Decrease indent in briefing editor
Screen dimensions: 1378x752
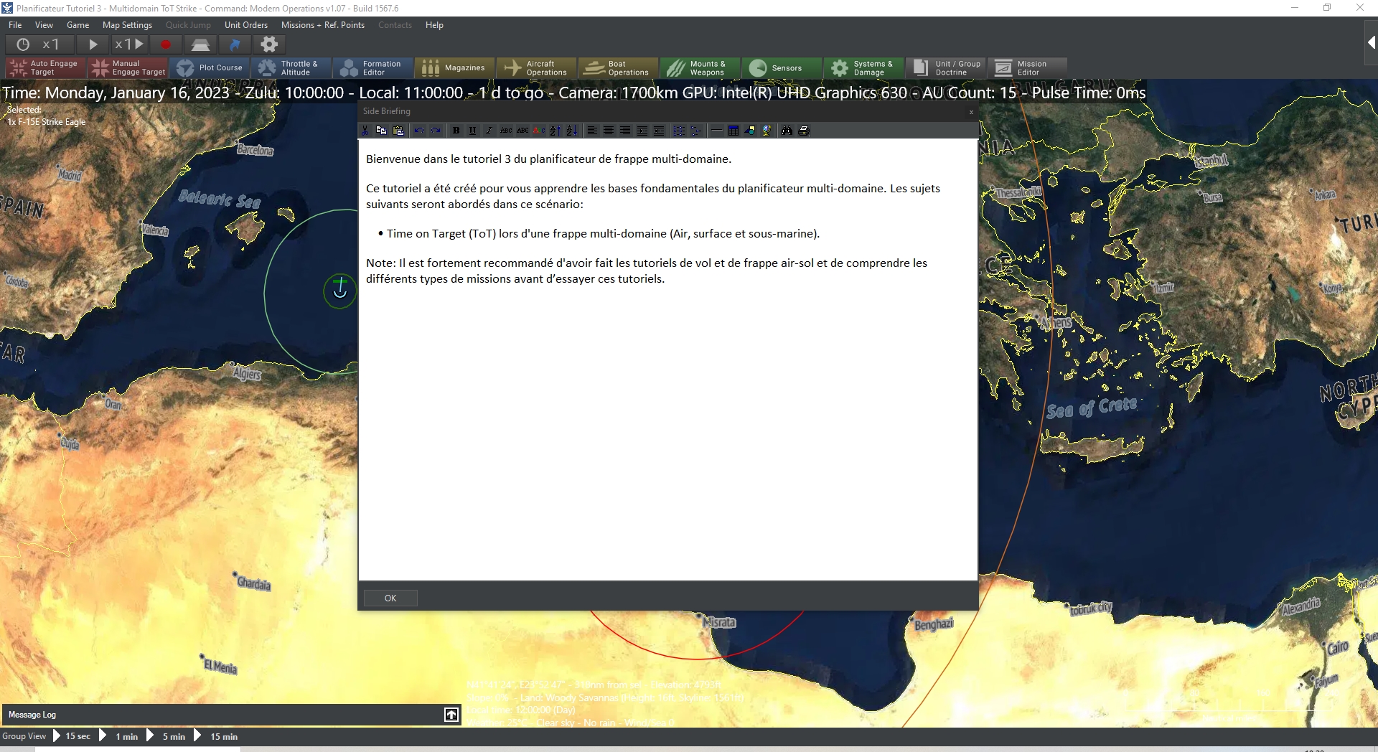point(659,131)
